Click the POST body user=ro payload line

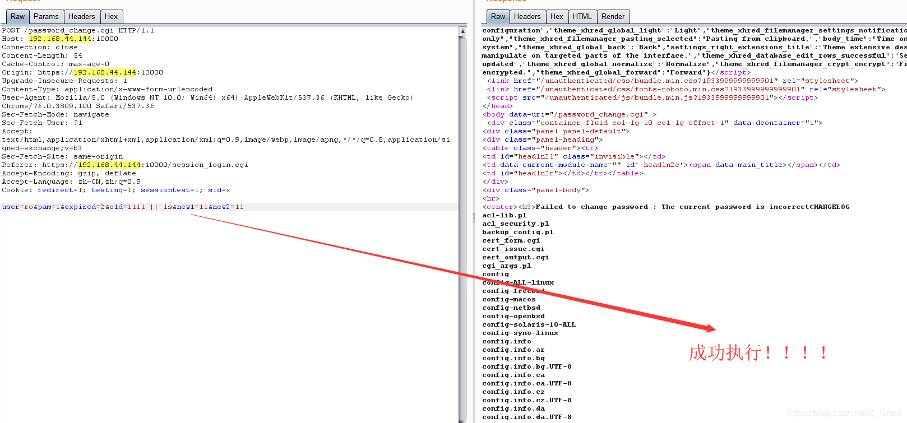click(123, 207)
